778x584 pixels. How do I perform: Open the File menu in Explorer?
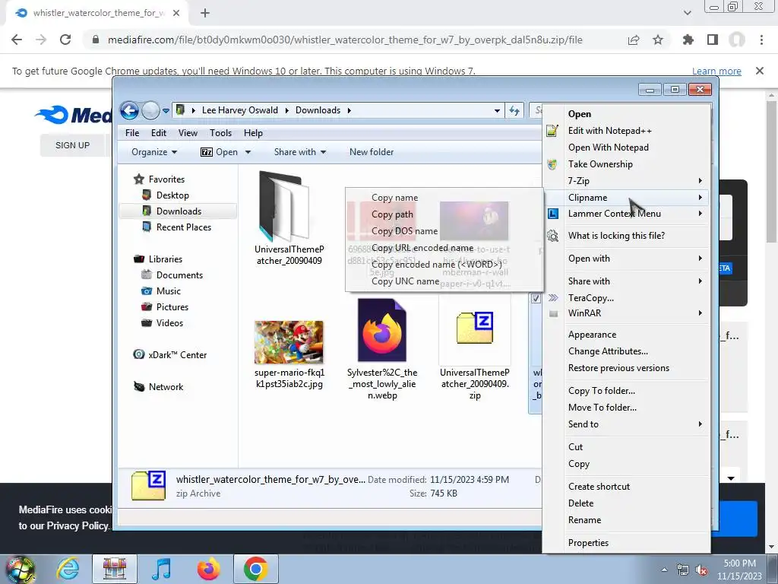(x=132, y=133)
